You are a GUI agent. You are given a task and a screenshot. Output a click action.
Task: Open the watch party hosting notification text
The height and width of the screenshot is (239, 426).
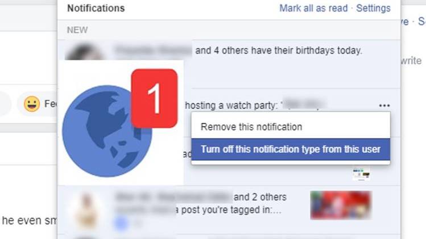click(231, 105)
